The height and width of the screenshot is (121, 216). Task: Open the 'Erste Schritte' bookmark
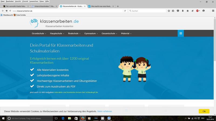[x=20, y=15]
